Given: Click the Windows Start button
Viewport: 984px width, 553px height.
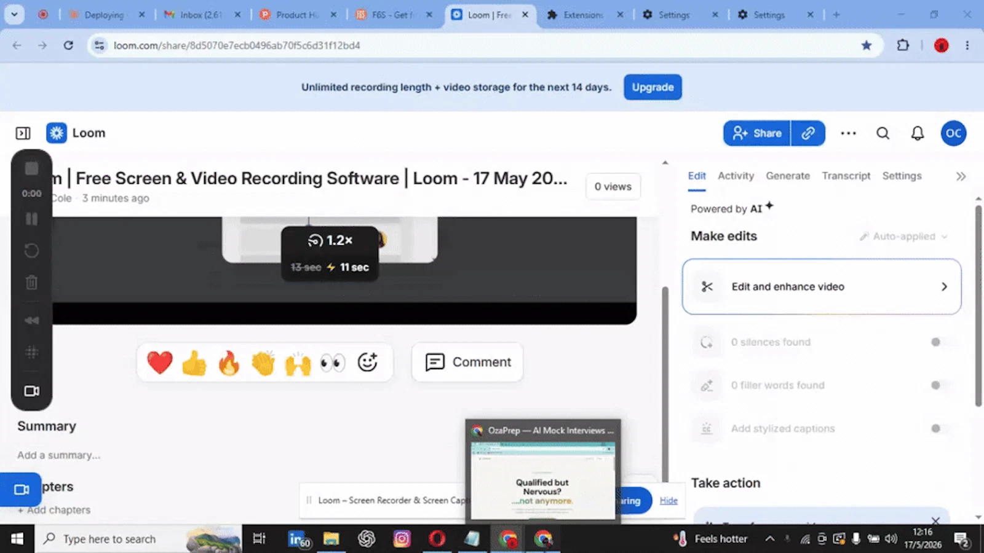Looking at the screenshot, I should point(17,539).
